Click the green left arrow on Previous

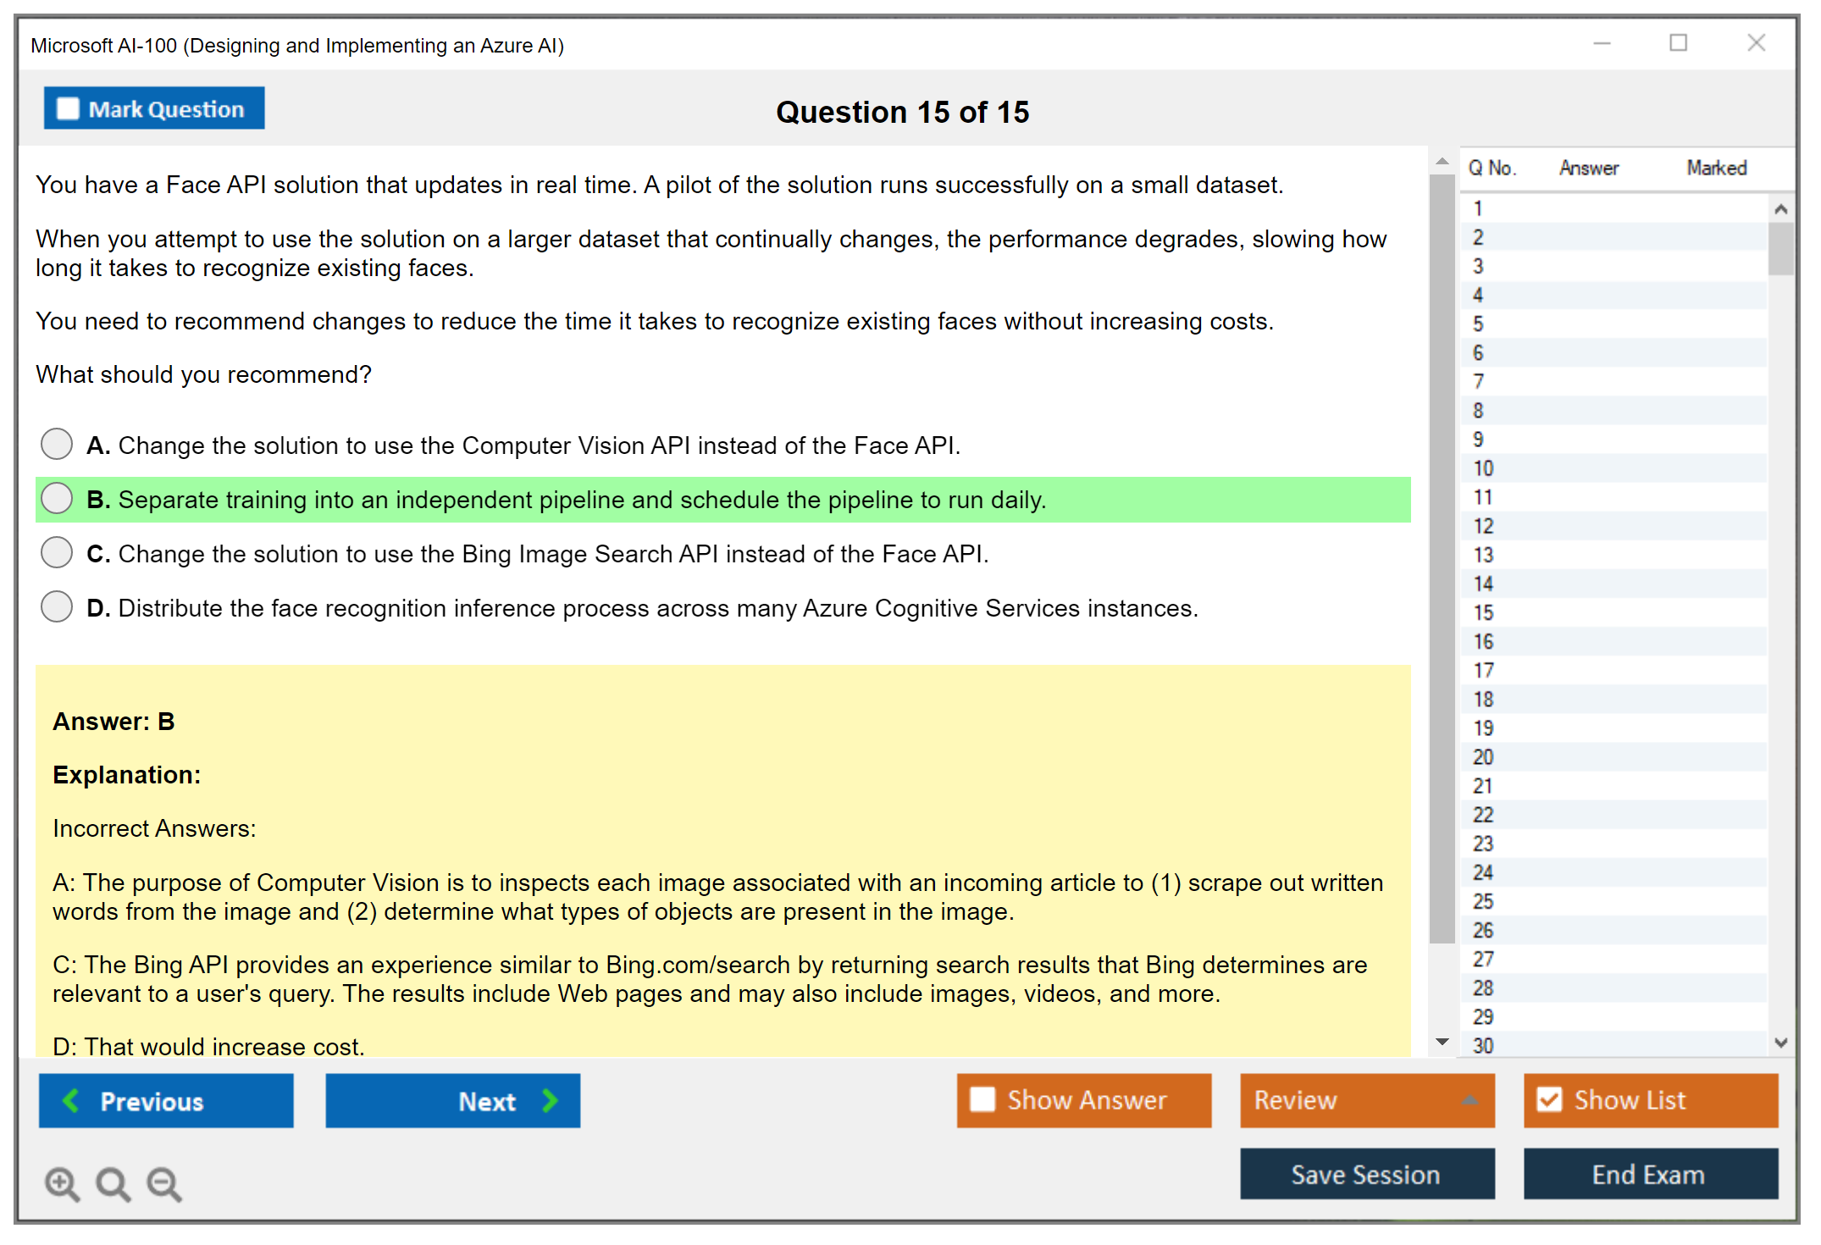click(x=71, y=1100)
